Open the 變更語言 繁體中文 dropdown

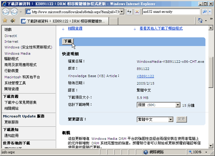click(171, 120)
